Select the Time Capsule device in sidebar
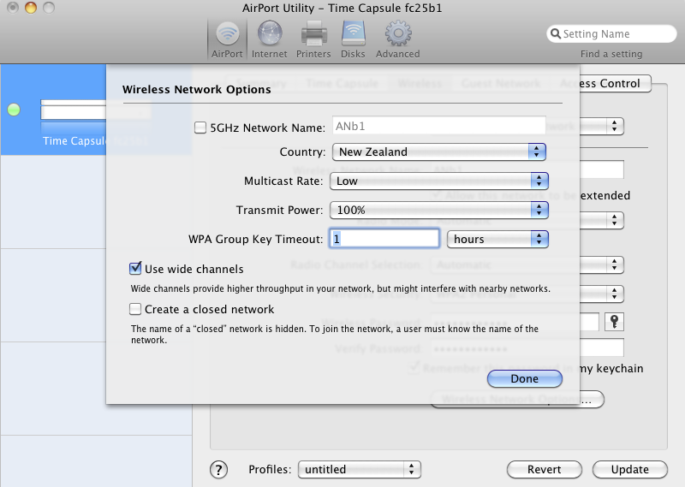The width and height of the screenshot is (685, 487). [x=53, y=110]
